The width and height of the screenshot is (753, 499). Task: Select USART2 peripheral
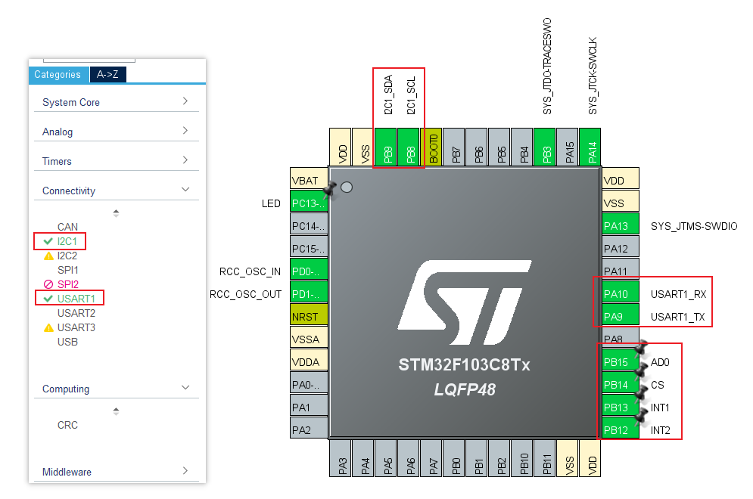coord(76,313)
